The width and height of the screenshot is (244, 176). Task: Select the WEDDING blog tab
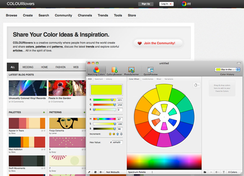pos(28,67)
